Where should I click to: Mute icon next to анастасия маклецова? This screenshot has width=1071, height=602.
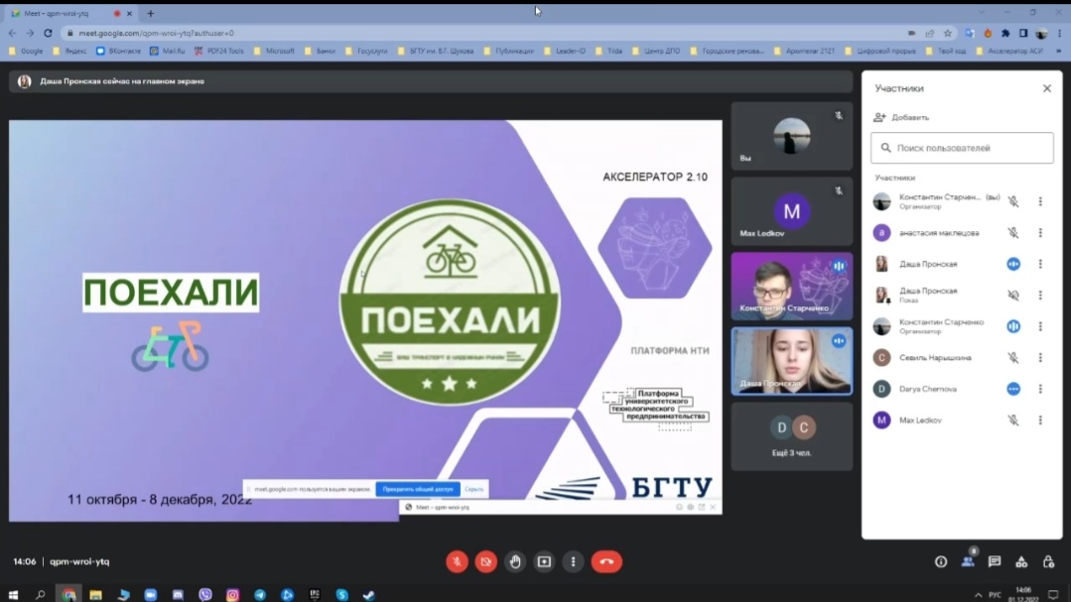tap(1013, 233)
